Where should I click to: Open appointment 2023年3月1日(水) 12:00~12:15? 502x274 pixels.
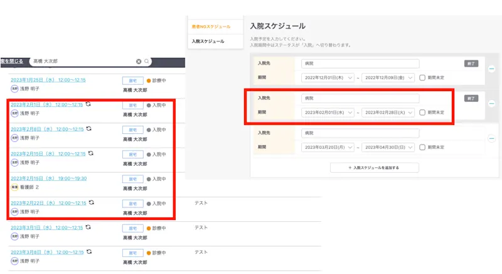tap(46, 228)
